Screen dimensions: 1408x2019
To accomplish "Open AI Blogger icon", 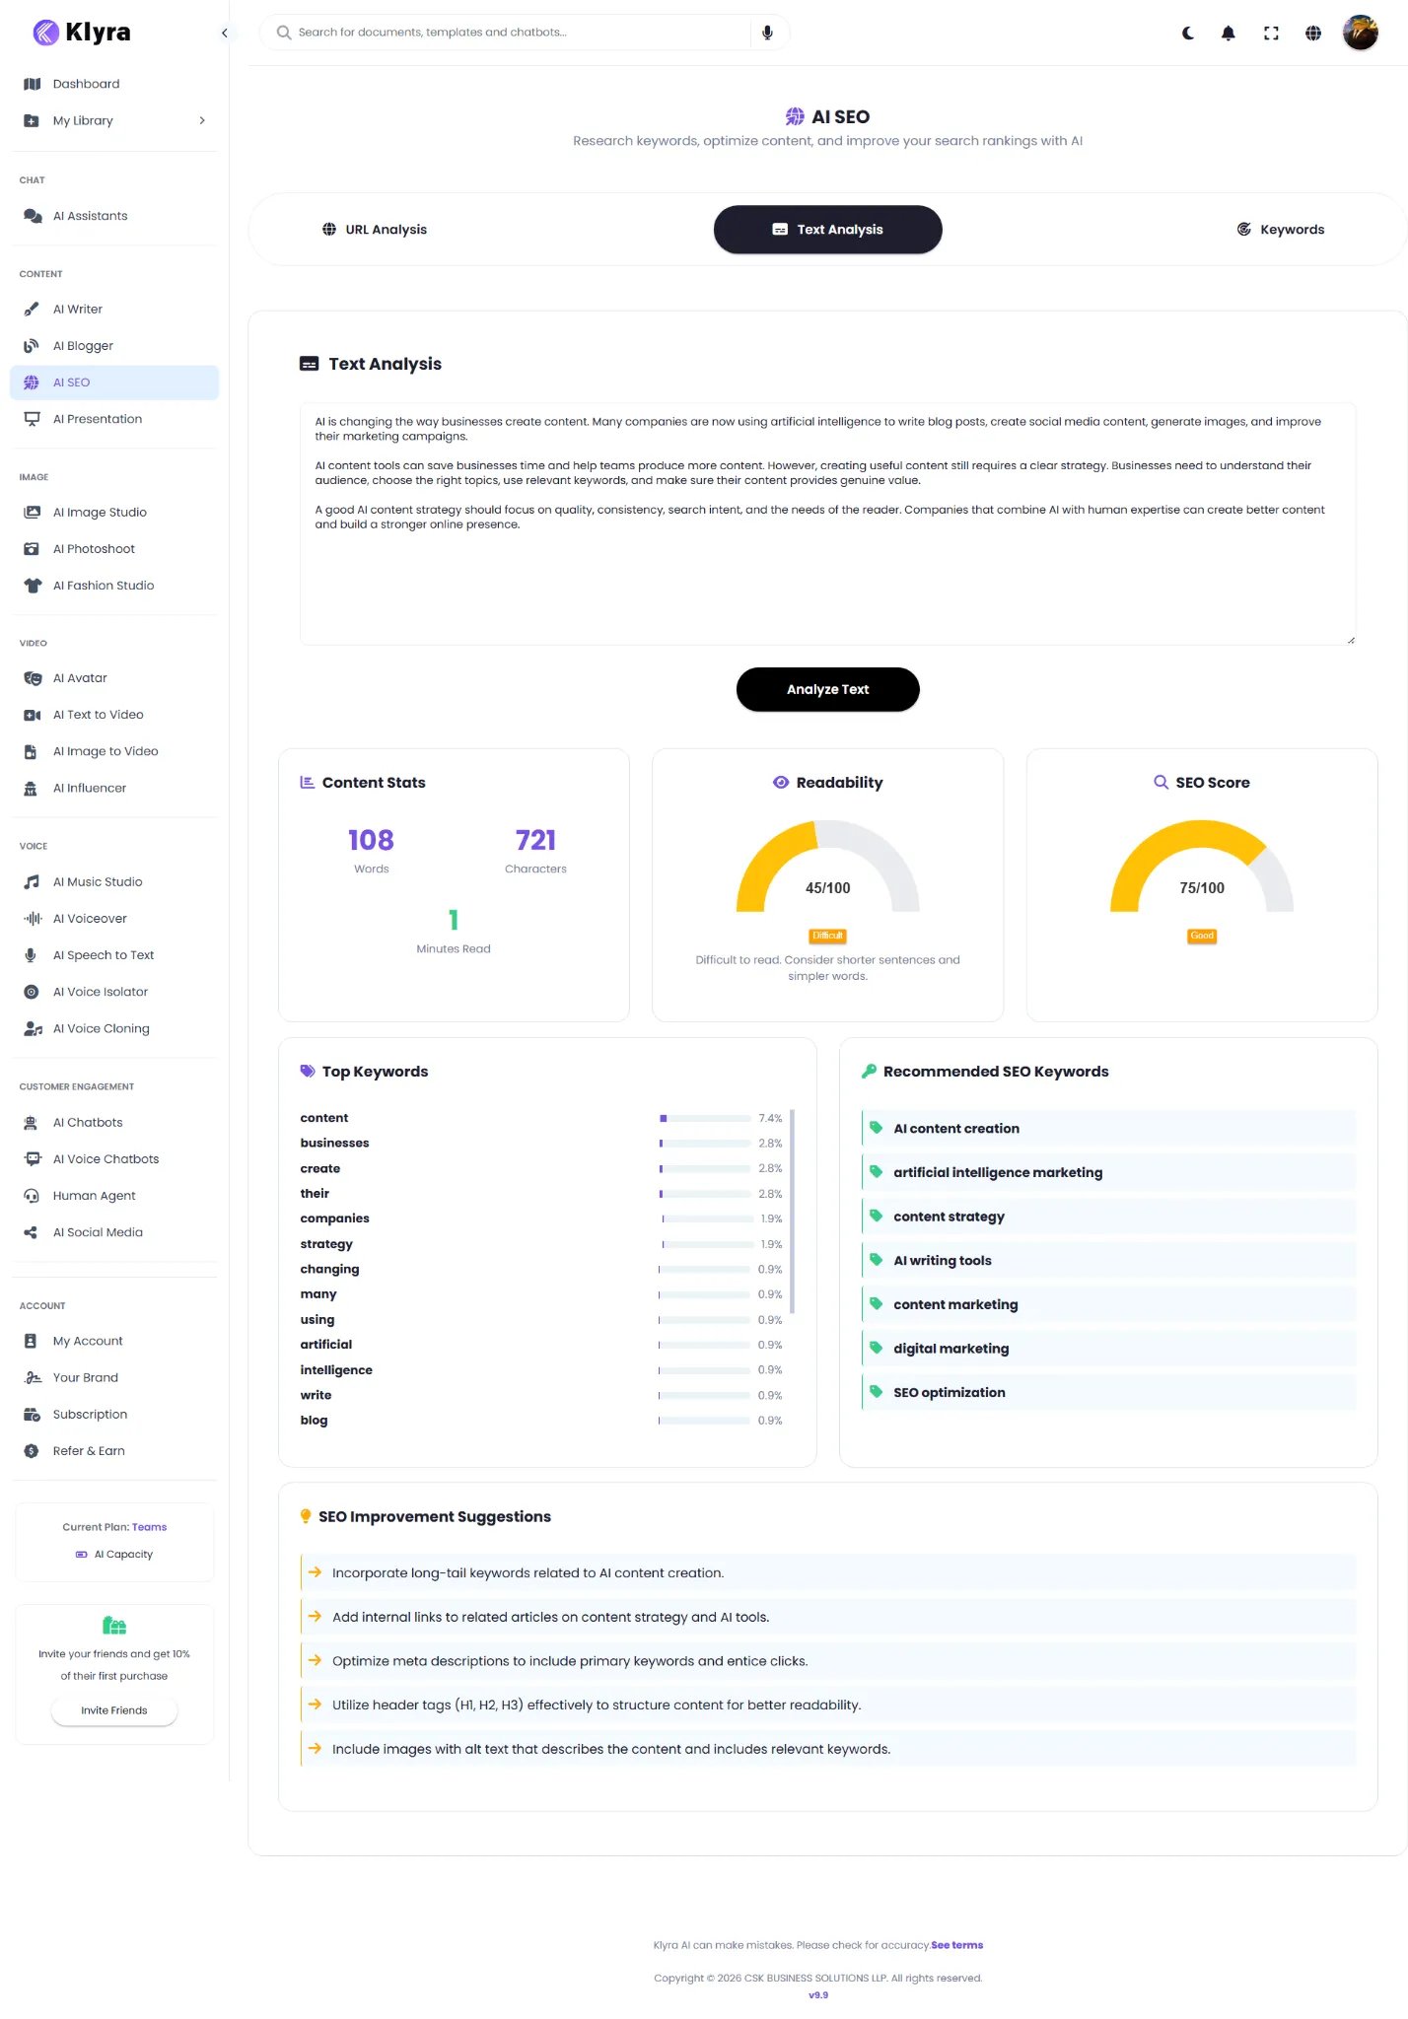I will 32,345.
